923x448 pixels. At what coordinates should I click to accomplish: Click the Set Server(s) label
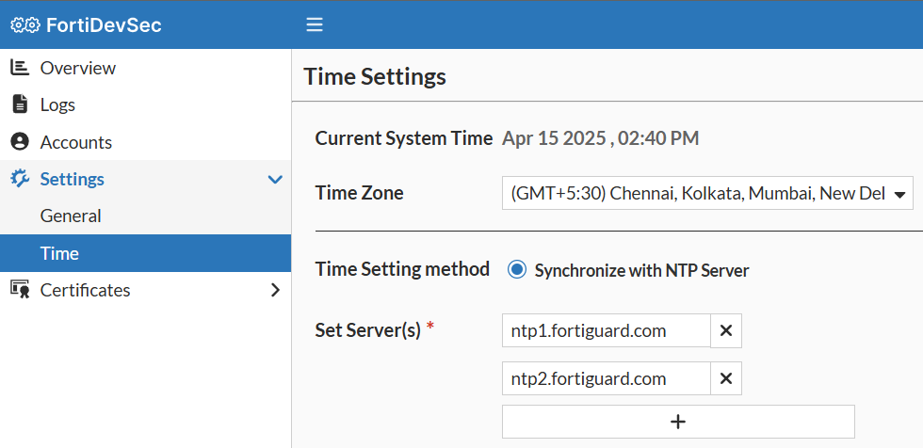(368, 330)
